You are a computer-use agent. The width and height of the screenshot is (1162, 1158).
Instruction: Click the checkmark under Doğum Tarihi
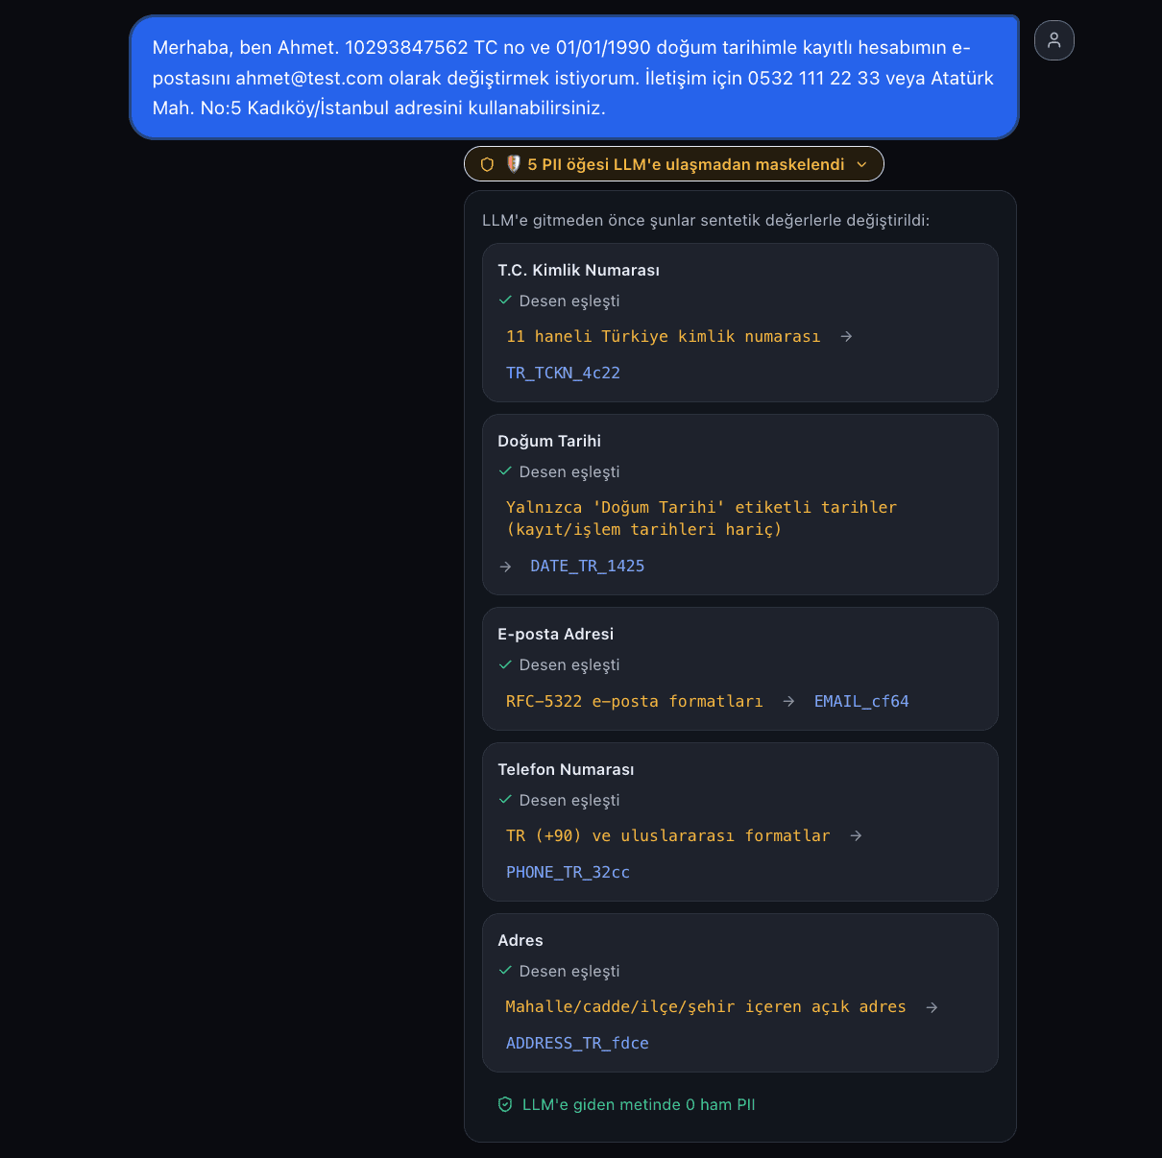pyautogui.click(x=505, y=471)
